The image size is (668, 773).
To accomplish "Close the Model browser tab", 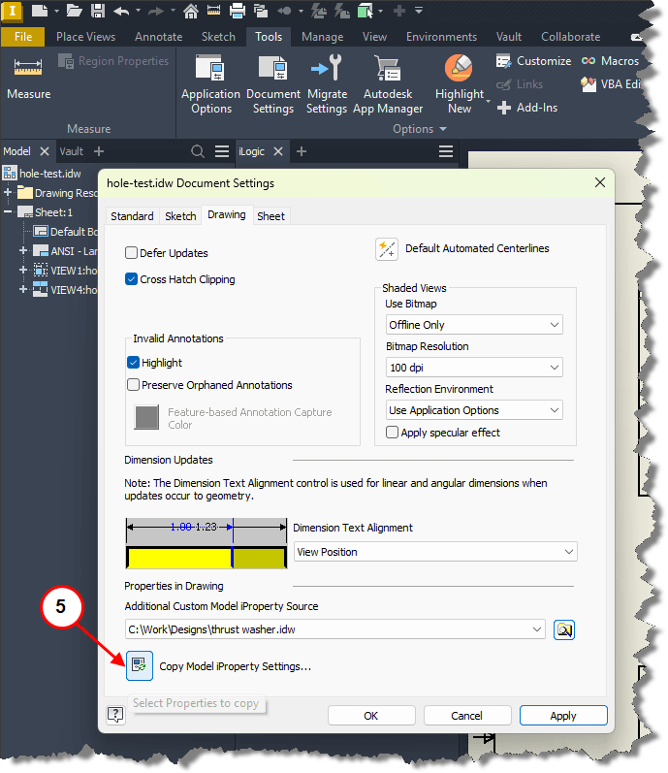I will pos(45,151).
